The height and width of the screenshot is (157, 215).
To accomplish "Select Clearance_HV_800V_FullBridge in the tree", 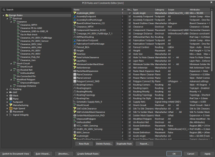I will point(36,38).
